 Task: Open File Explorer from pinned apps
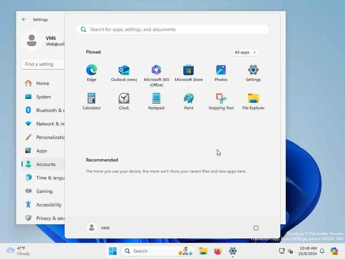(253, 101)
